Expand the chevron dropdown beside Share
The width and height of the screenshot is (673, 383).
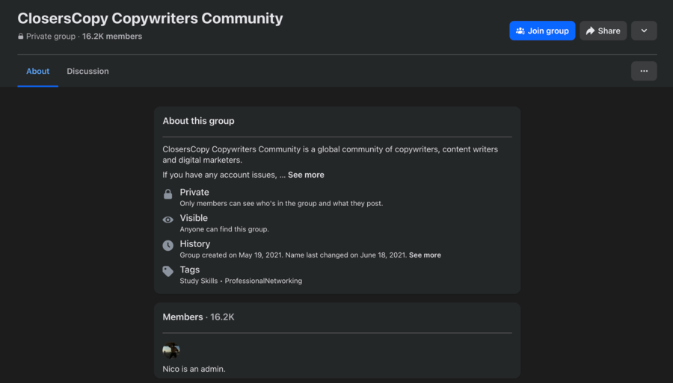tap(644, 31)
